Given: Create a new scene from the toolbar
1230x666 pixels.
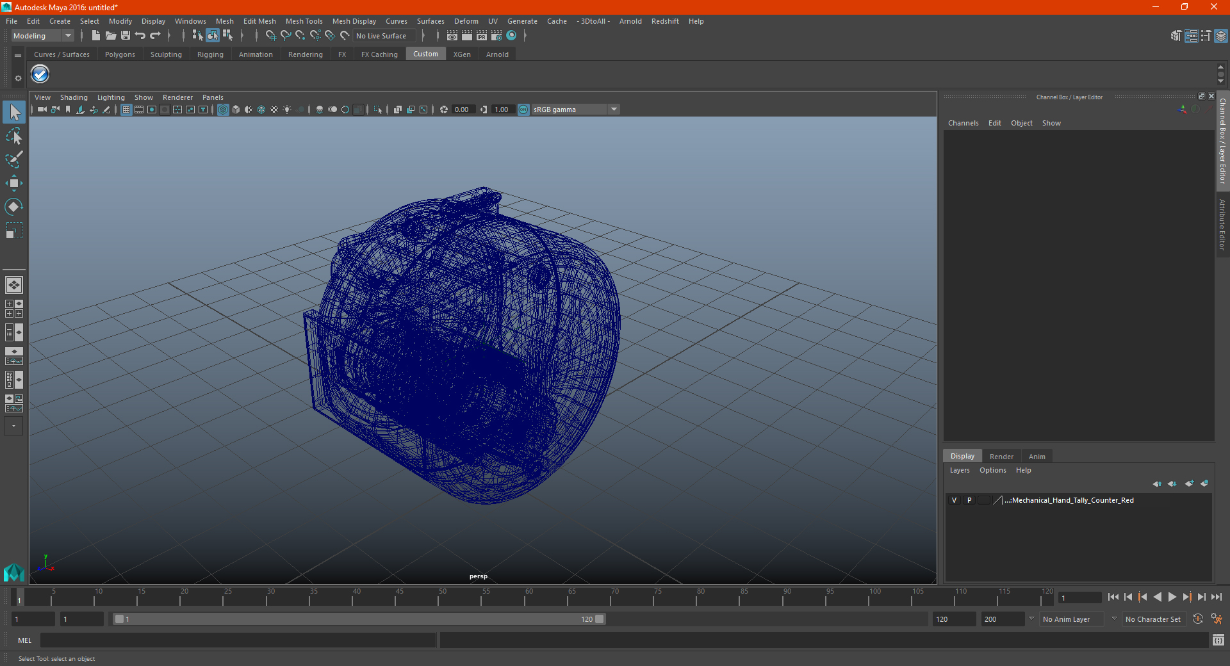Looking at the screenshot, I should coord(95,36).
